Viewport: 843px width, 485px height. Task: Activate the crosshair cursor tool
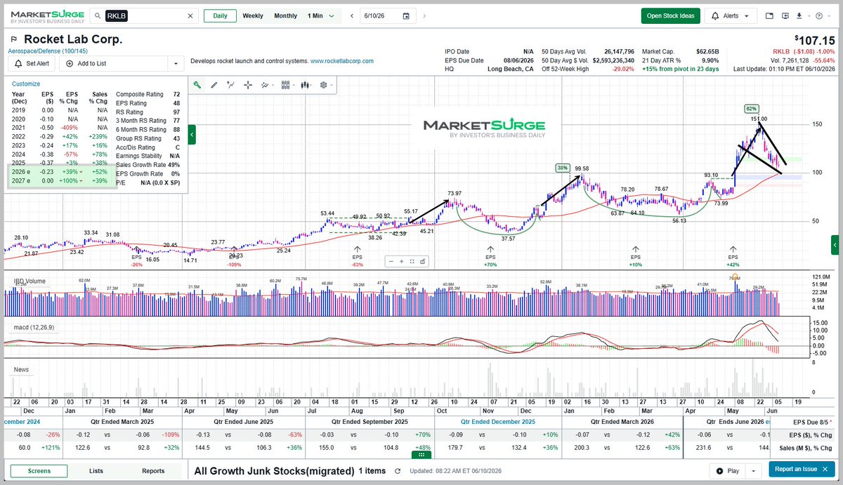coord(248,85)
